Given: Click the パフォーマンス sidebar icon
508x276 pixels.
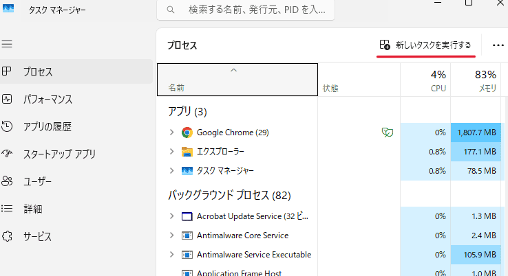Looking at the screenshot, I should (7, 99).
